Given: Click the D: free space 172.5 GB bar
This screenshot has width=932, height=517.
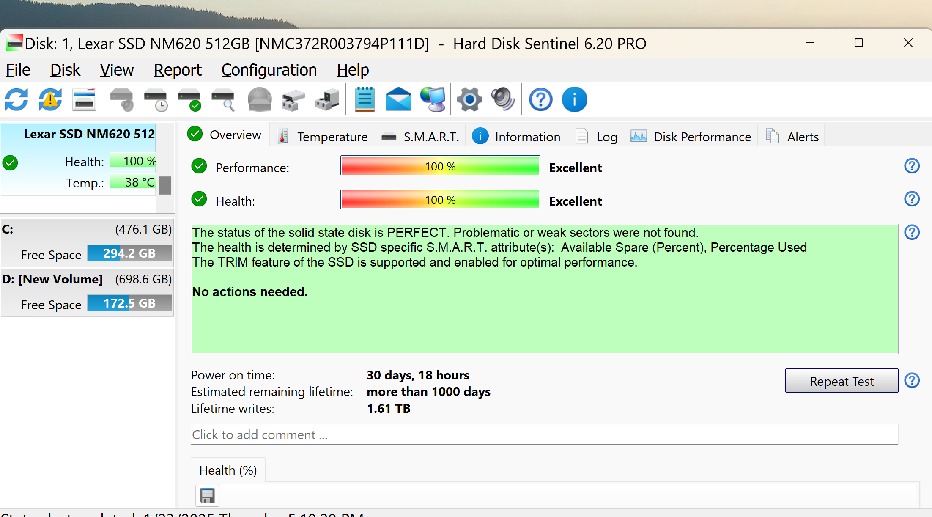Looking at the screenshot, I should (x=129, y=303).
